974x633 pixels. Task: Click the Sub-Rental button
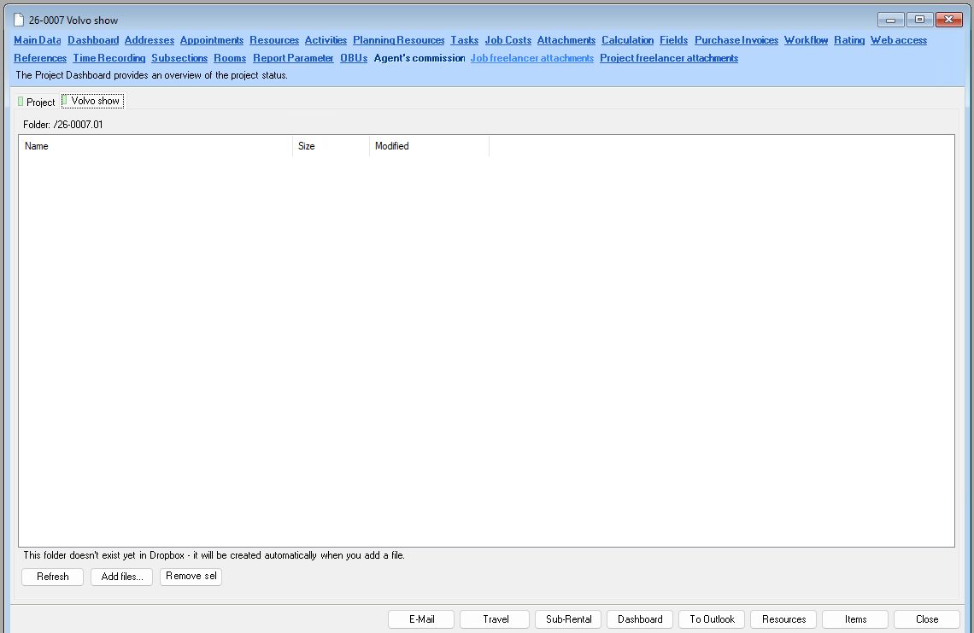pos(568,619)
